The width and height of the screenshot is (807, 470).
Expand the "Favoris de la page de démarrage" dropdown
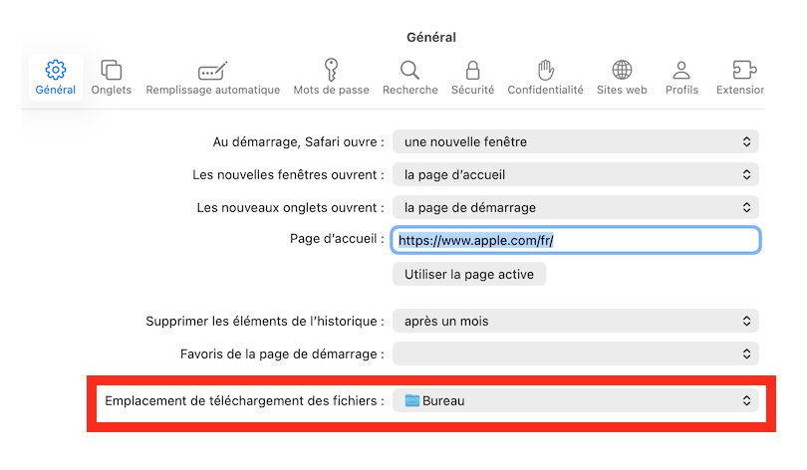(576, 353)
